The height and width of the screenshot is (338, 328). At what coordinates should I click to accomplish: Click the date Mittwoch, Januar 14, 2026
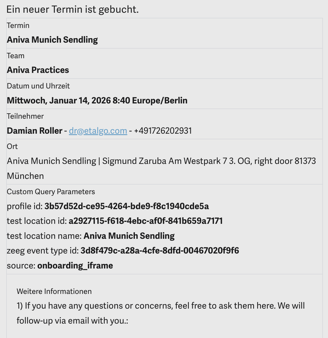[x=59, y=101]
